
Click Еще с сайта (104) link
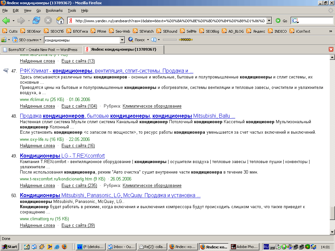pos(79,106)
